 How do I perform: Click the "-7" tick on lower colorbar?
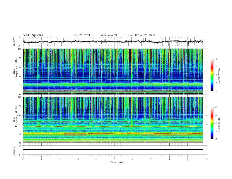(x=216, y=139)
